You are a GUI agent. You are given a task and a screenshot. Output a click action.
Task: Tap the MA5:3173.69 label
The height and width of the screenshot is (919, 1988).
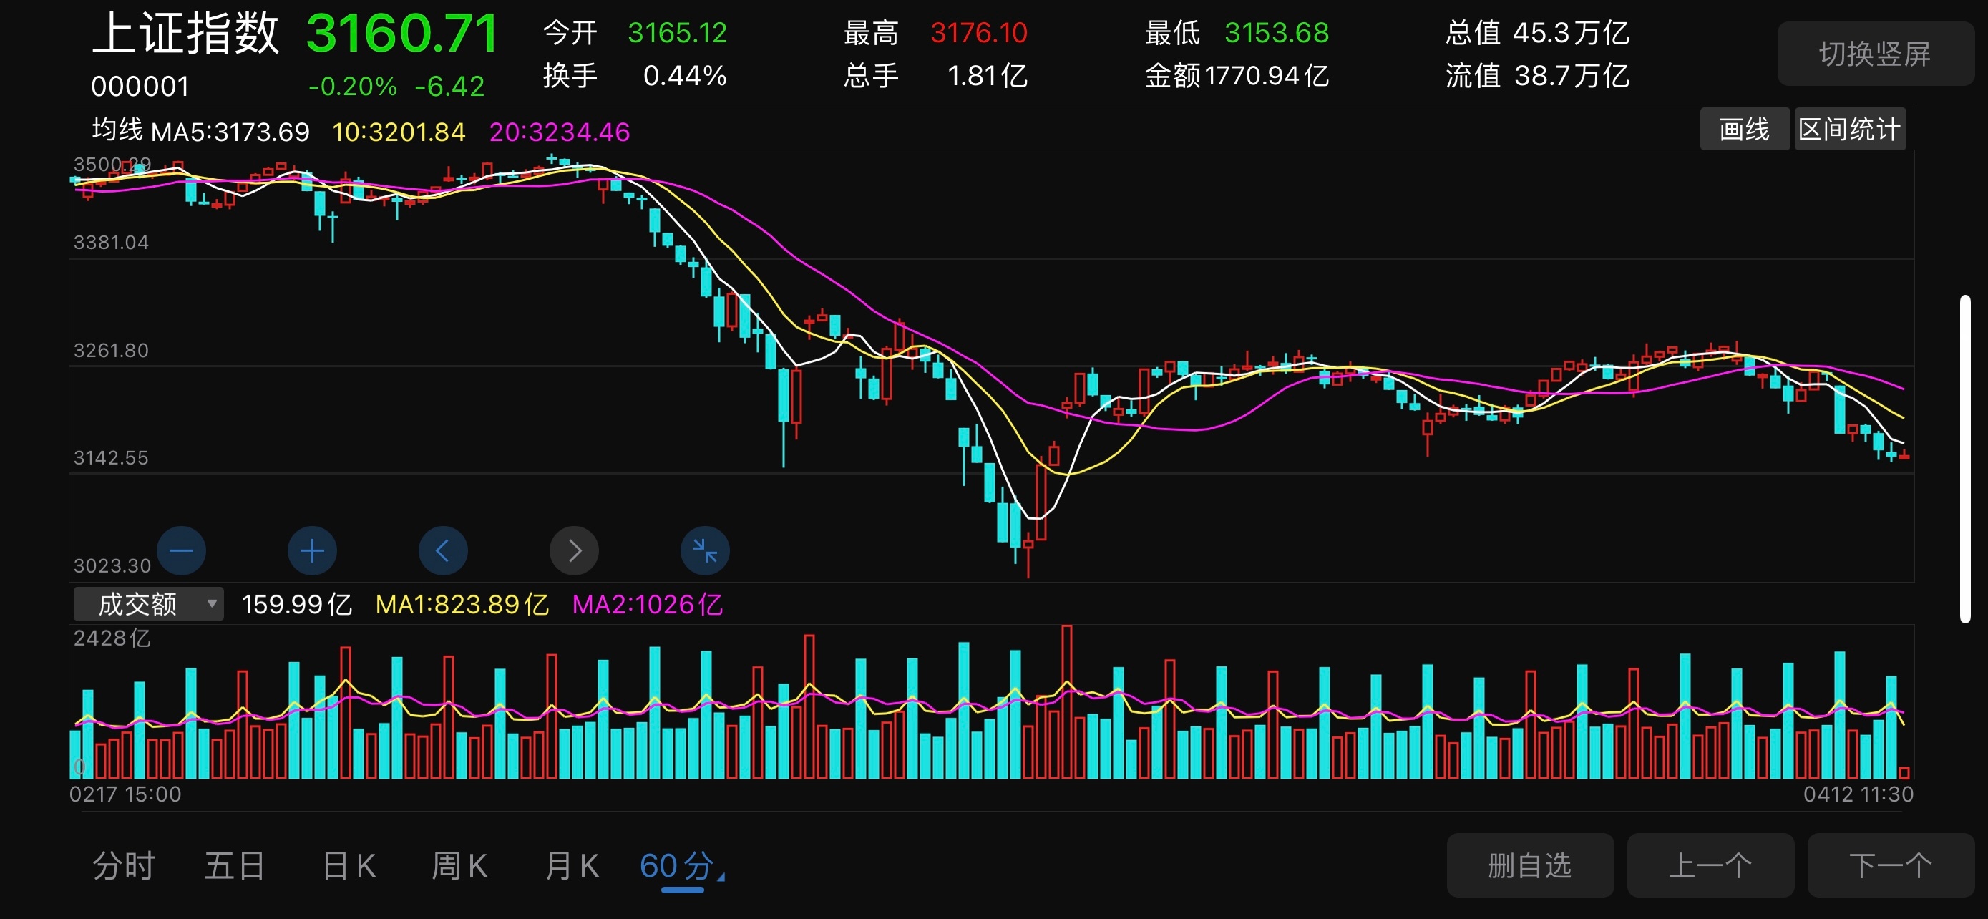click(230, 132)
